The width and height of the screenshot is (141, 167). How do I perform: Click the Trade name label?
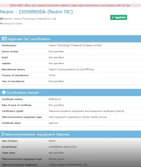coord(8,153)
